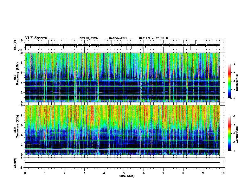Click the ch.1 color bar log(PSD) unit label
Image resolution: width=251 pixels, height=194 pixels.
click(237, 82)
